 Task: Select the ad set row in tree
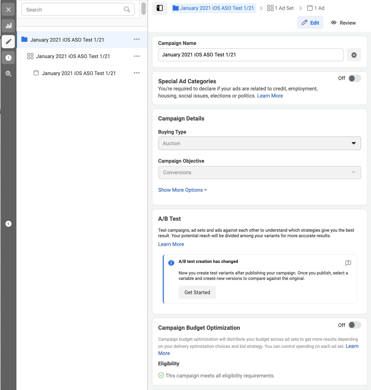(82, 56)
